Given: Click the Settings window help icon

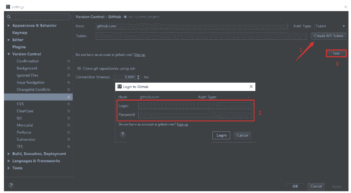Looking at the screenshot, I should pyautogui.click(x=11, y=185).
